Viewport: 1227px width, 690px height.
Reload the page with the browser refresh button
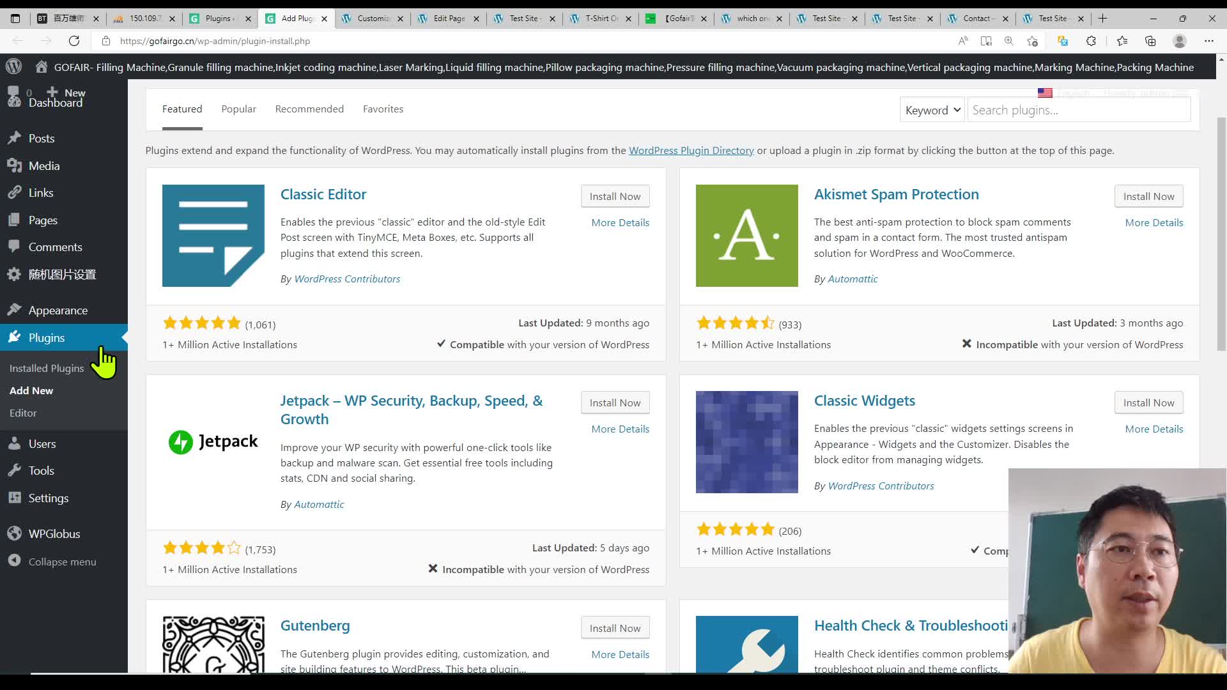tap(74, 41)
